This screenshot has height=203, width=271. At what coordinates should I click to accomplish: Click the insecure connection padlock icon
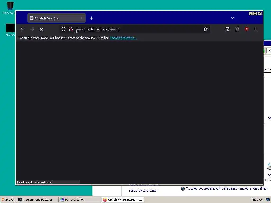point(71,29)
